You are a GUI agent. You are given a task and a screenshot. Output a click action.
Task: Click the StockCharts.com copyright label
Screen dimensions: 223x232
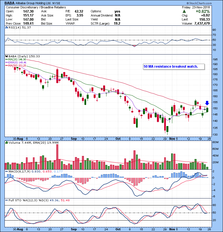point(199,3)
